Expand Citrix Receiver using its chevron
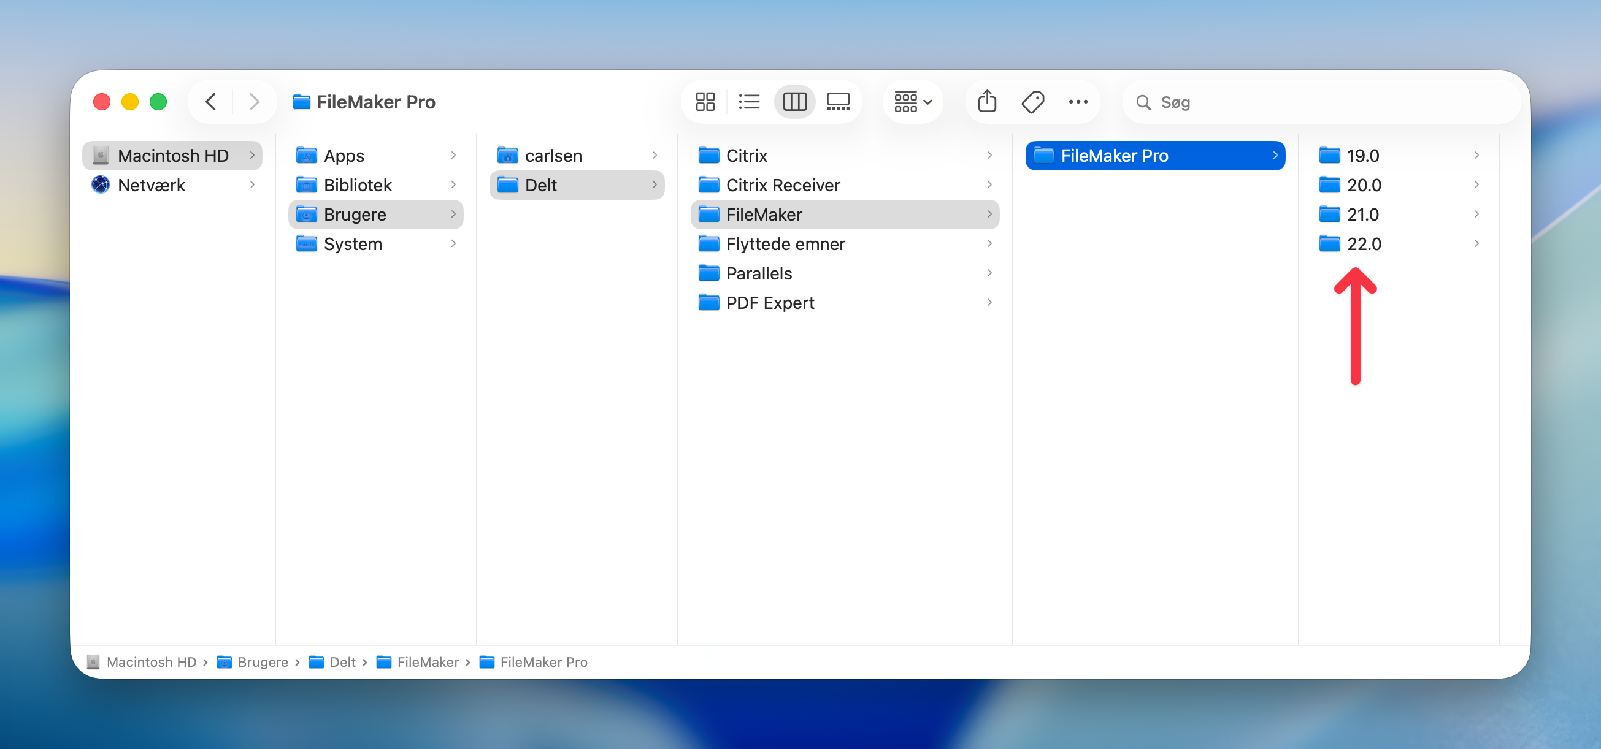The image size is (1601, 749). point(989,184)
